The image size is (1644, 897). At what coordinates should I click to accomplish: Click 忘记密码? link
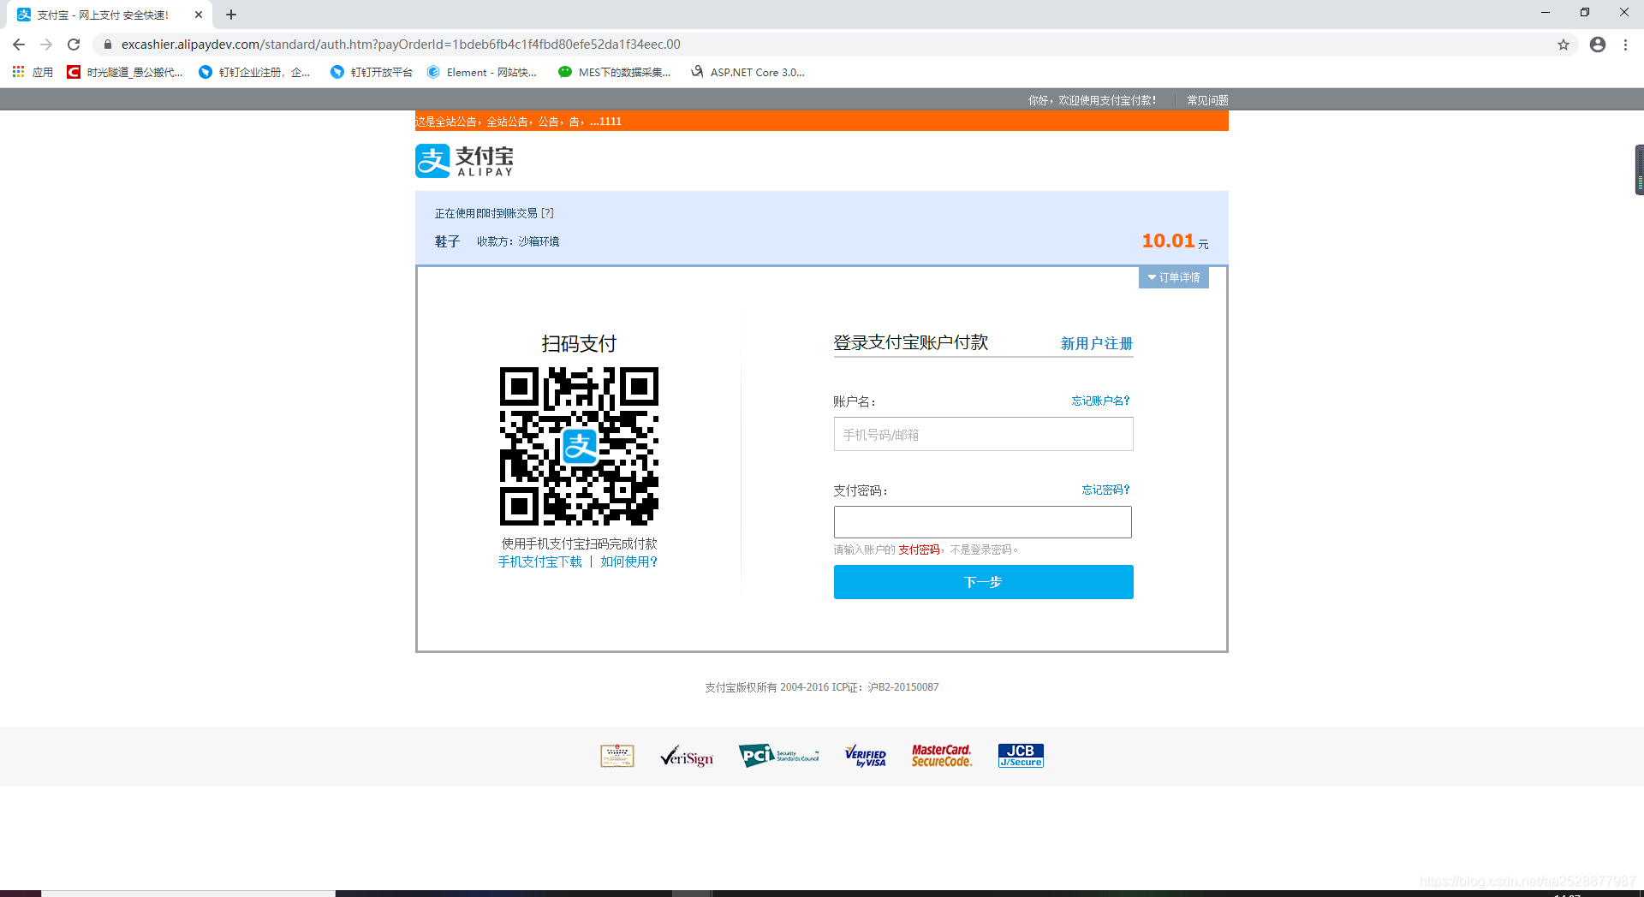tap(1105, 490)
